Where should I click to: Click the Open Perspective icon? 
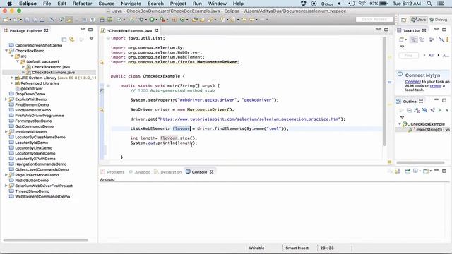click(403, 20)
